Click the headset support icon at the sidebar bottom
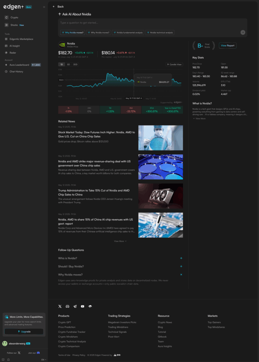This screenshot has width=259, height=362. click(x=8, y=360)
